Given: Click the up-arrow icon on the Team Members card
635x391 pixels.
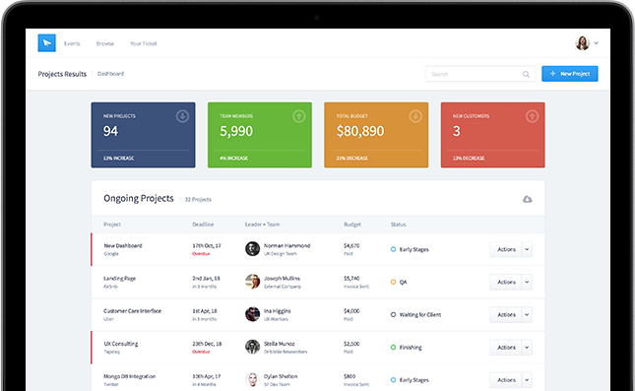Looking at the screenshot, I should click(299, 116).
